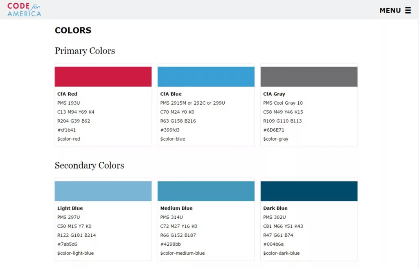This screenshot has width=419, height=269.
Task: Click the R66 G152 B187 value
Action: click(178, 235)
